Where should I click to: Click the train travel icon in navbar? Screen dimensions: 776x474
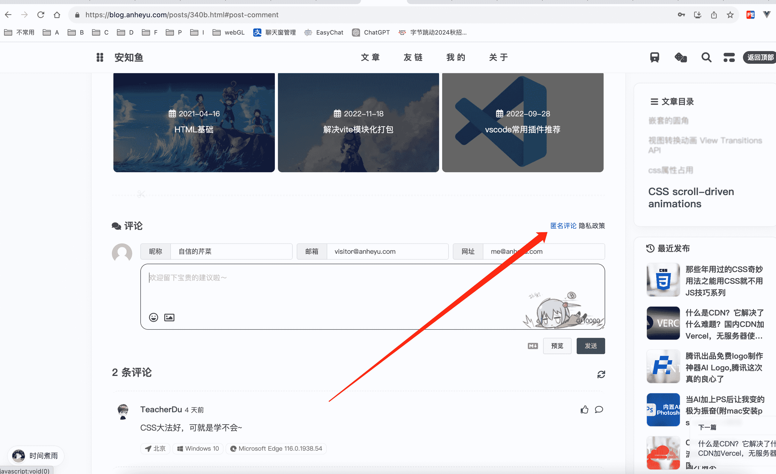coord(654,57)
